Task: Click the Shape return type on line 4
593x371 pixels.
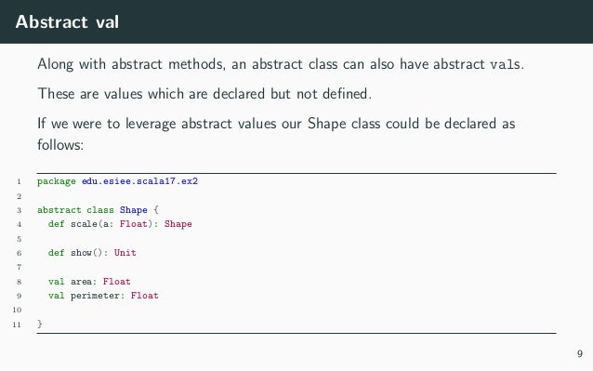Action: point(178,224)
